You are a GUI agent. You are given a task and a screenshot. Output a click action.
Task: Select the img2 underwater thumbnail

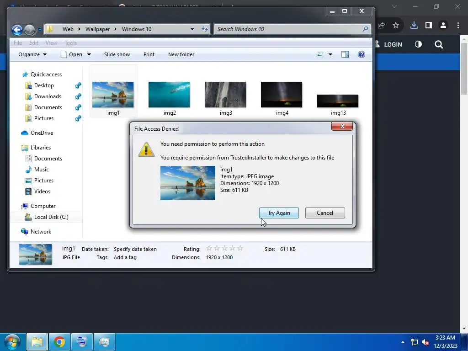[169, 95]
